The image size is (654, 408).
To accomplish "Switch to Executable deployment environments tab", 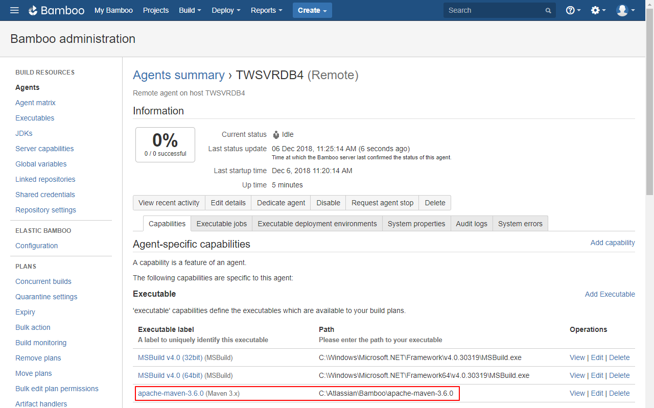I will click(x=317, y=224).
